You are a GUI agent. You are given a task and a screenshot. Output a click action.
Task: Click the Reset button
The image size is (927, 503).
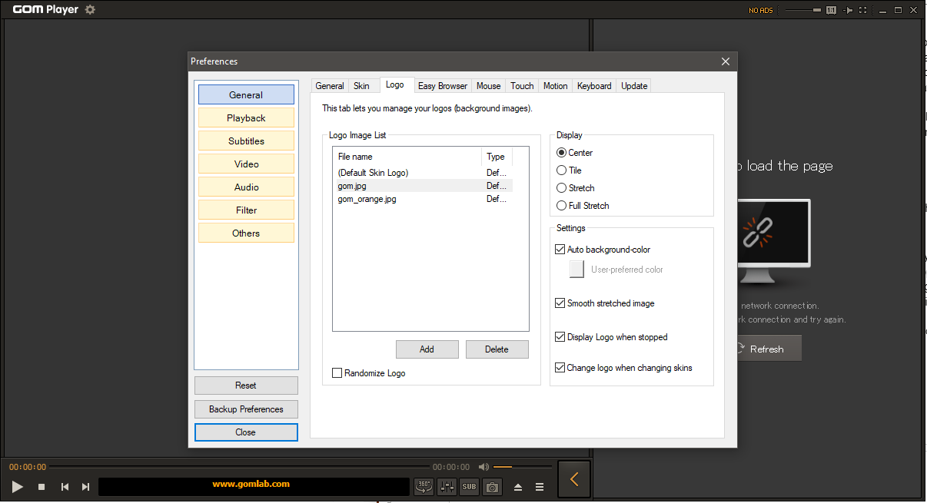pos(246,386)
